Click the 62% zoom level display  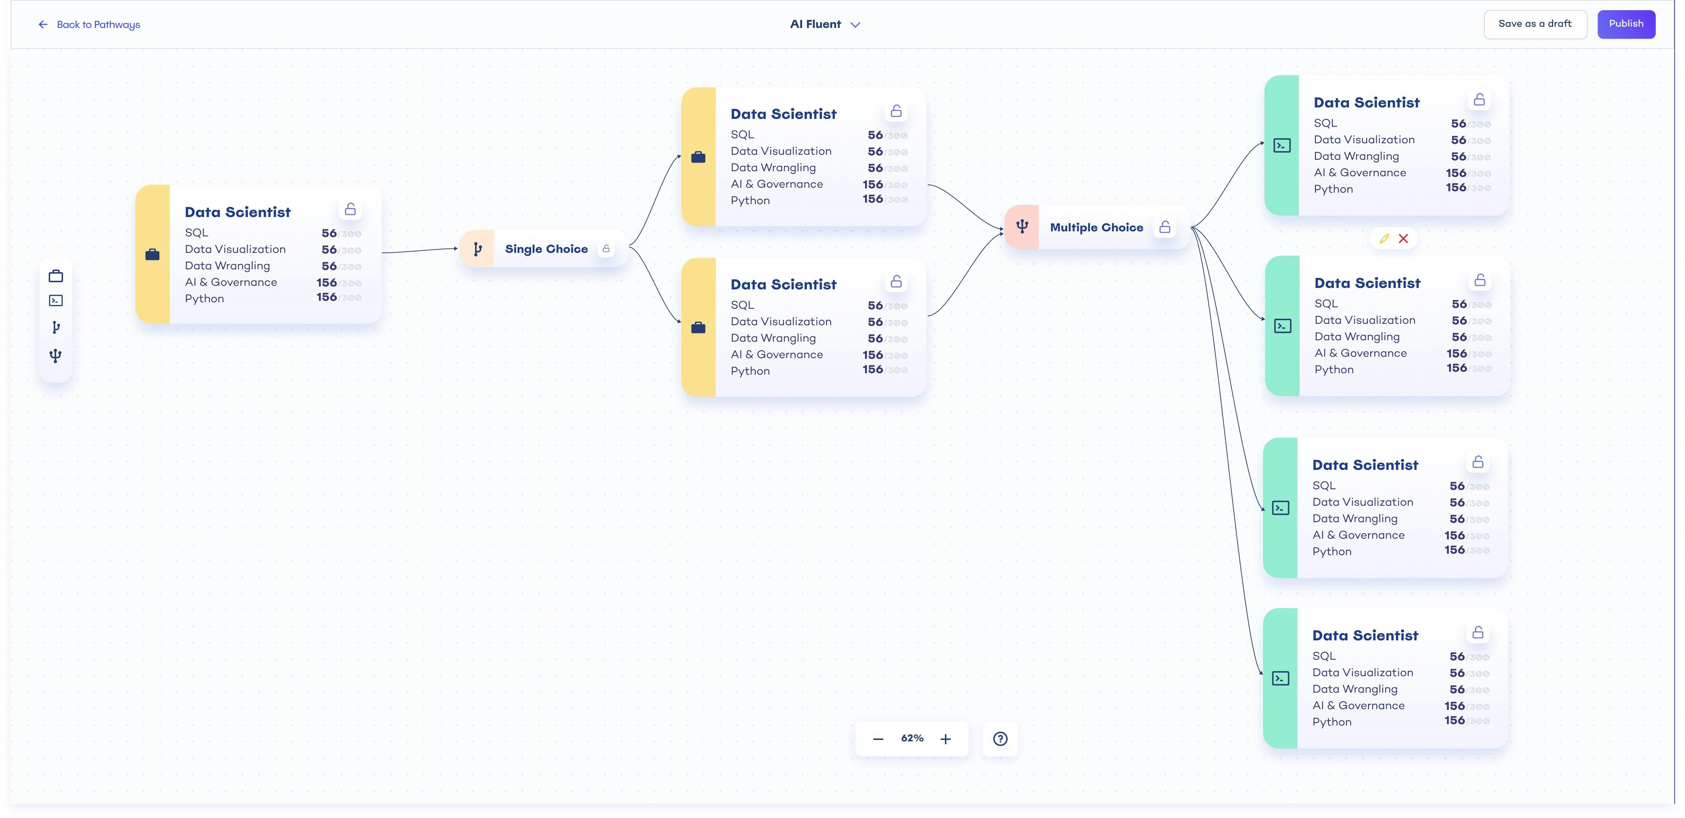pyautogui.click(x=912, y=738)
